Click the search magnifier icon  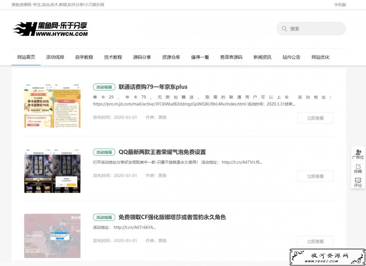click(x=284, y=29)
